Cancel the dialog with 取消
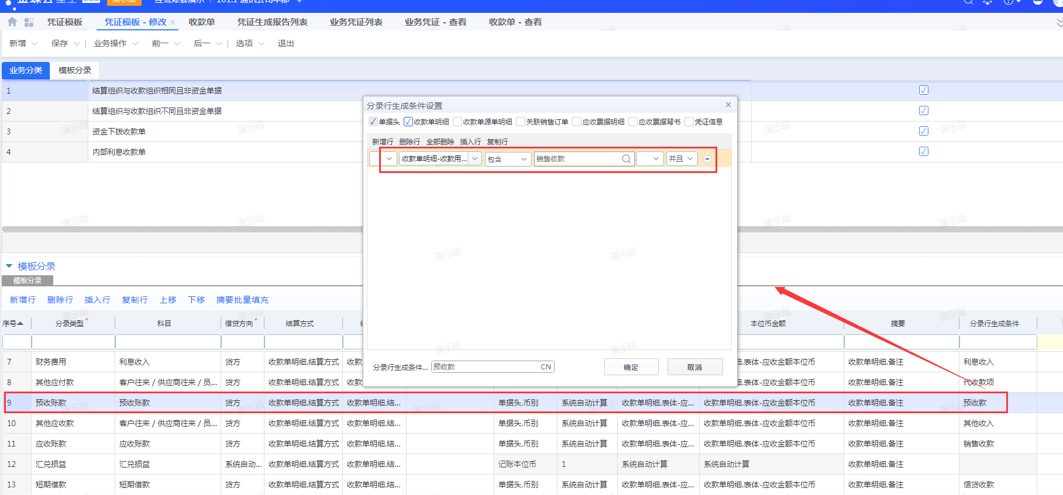 click(x=695, y=367)
